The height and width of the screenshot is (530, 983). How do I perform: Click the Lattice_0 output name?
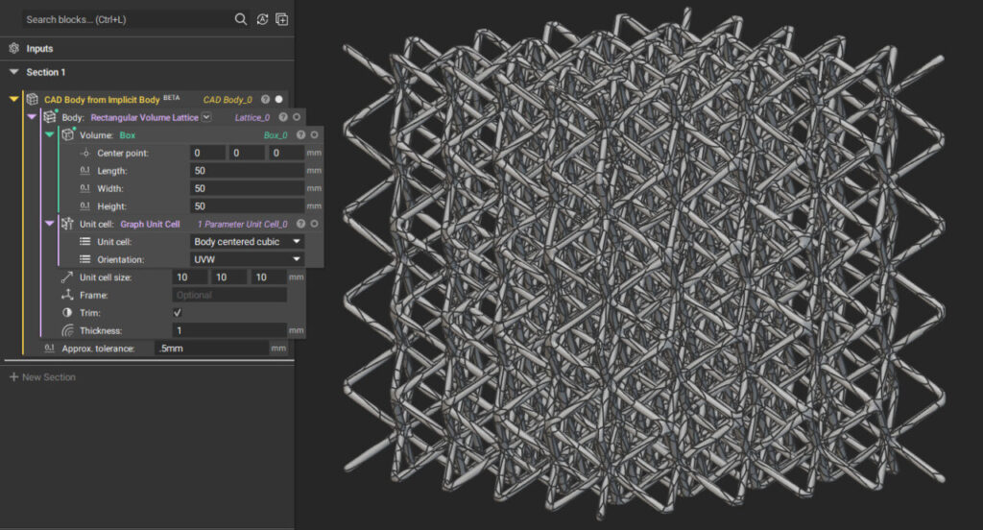(252, 117)
